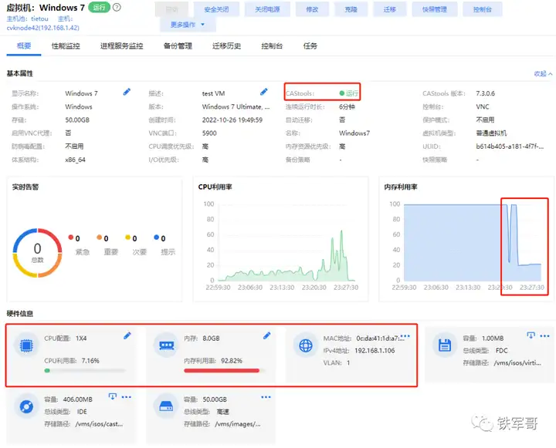
Task: Click the red memory utilization bar
Action: (222, 370)
